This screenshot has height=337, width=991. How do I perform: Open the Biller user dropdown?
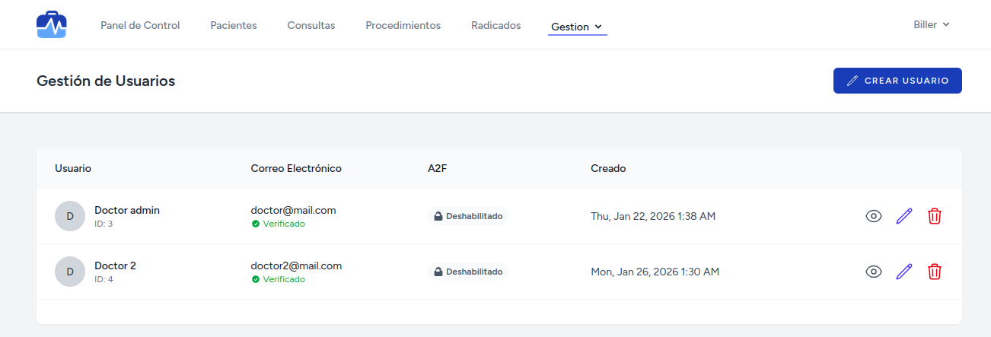[x=932, y=24]
